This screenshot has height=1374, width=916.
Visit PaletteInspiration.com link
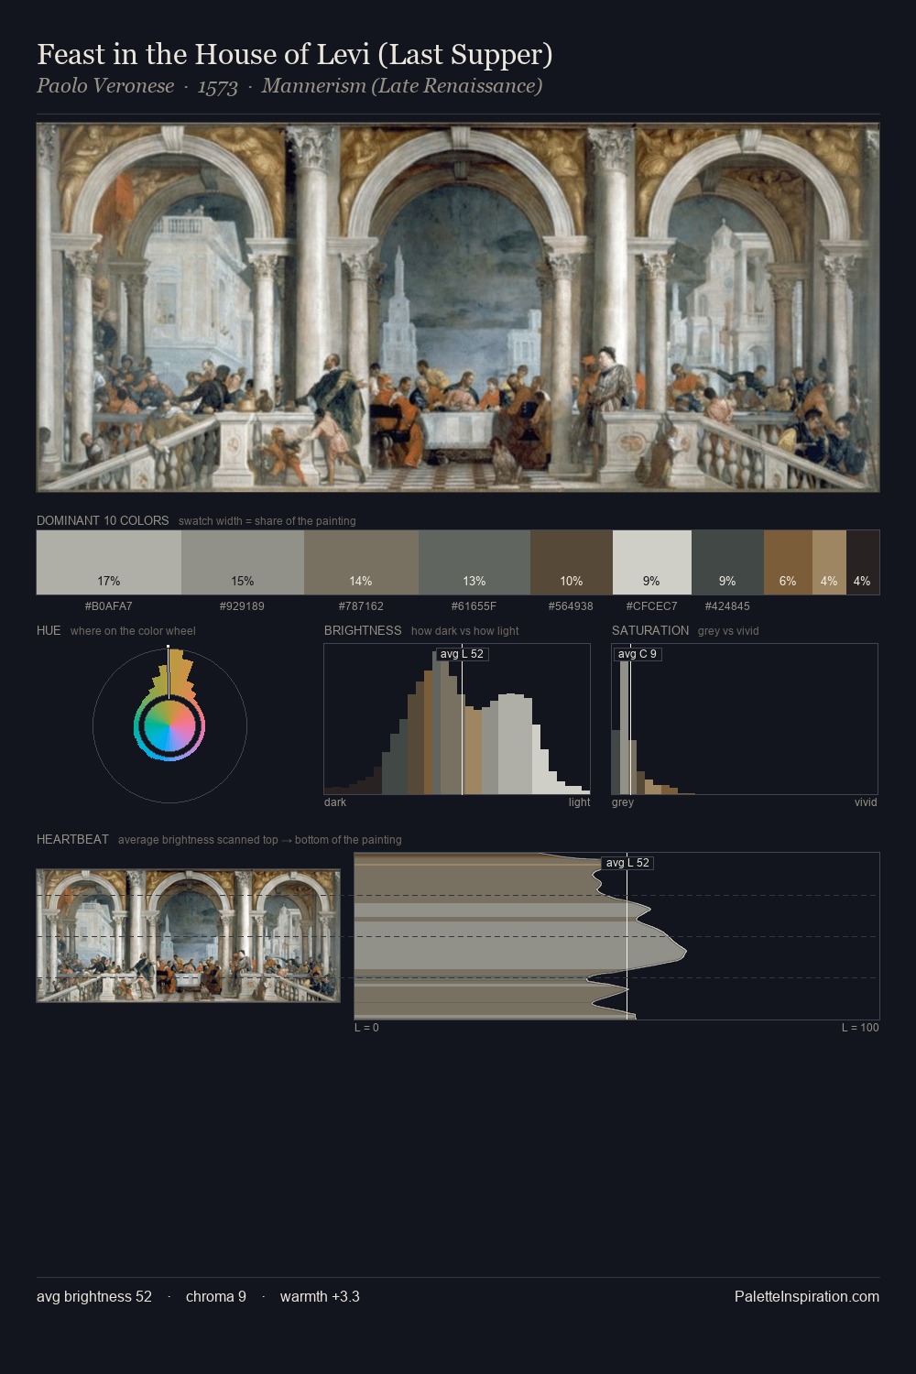click(807, 1296)
